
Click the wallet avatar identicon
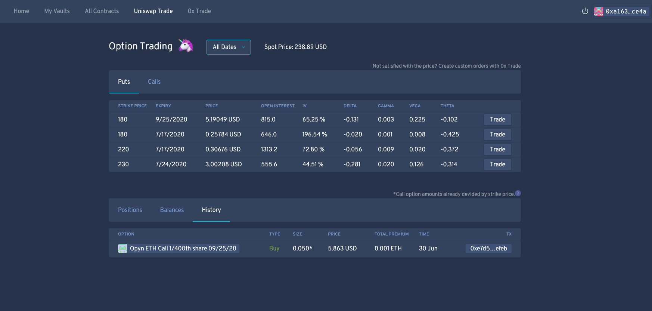(x=599, y=12)
